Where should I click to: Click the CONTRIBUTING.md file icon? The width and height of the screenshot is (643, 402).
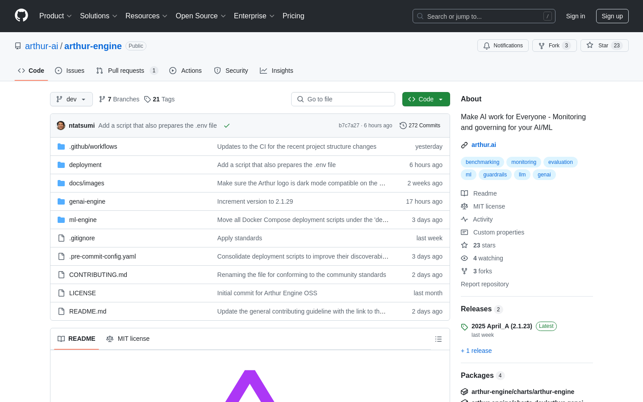tap(61, 275)
